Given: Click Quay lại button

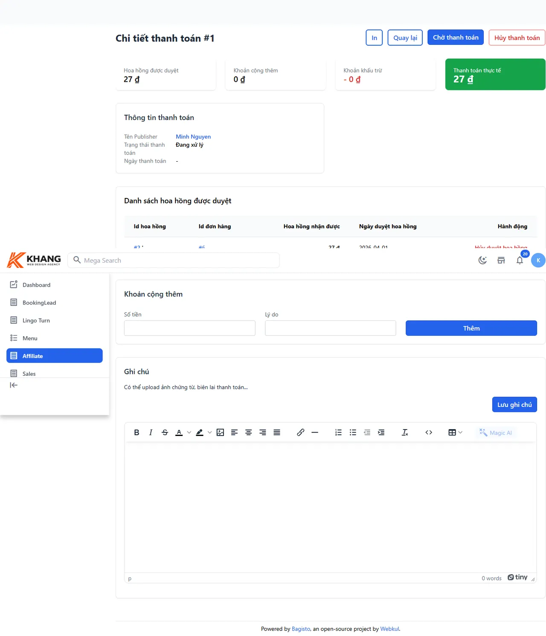Looking at the screenshot, I should [405, 38].
